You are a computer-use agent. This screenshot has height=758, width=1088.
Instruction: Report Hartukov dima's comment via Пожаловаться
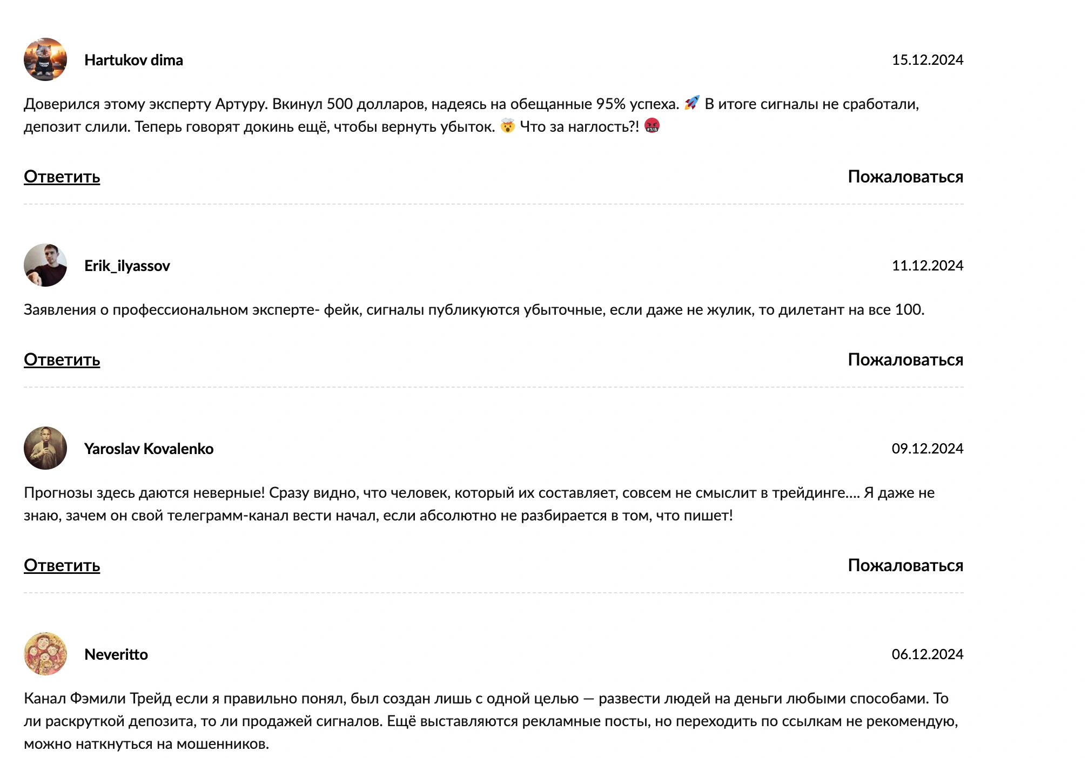tap(905, 177)
